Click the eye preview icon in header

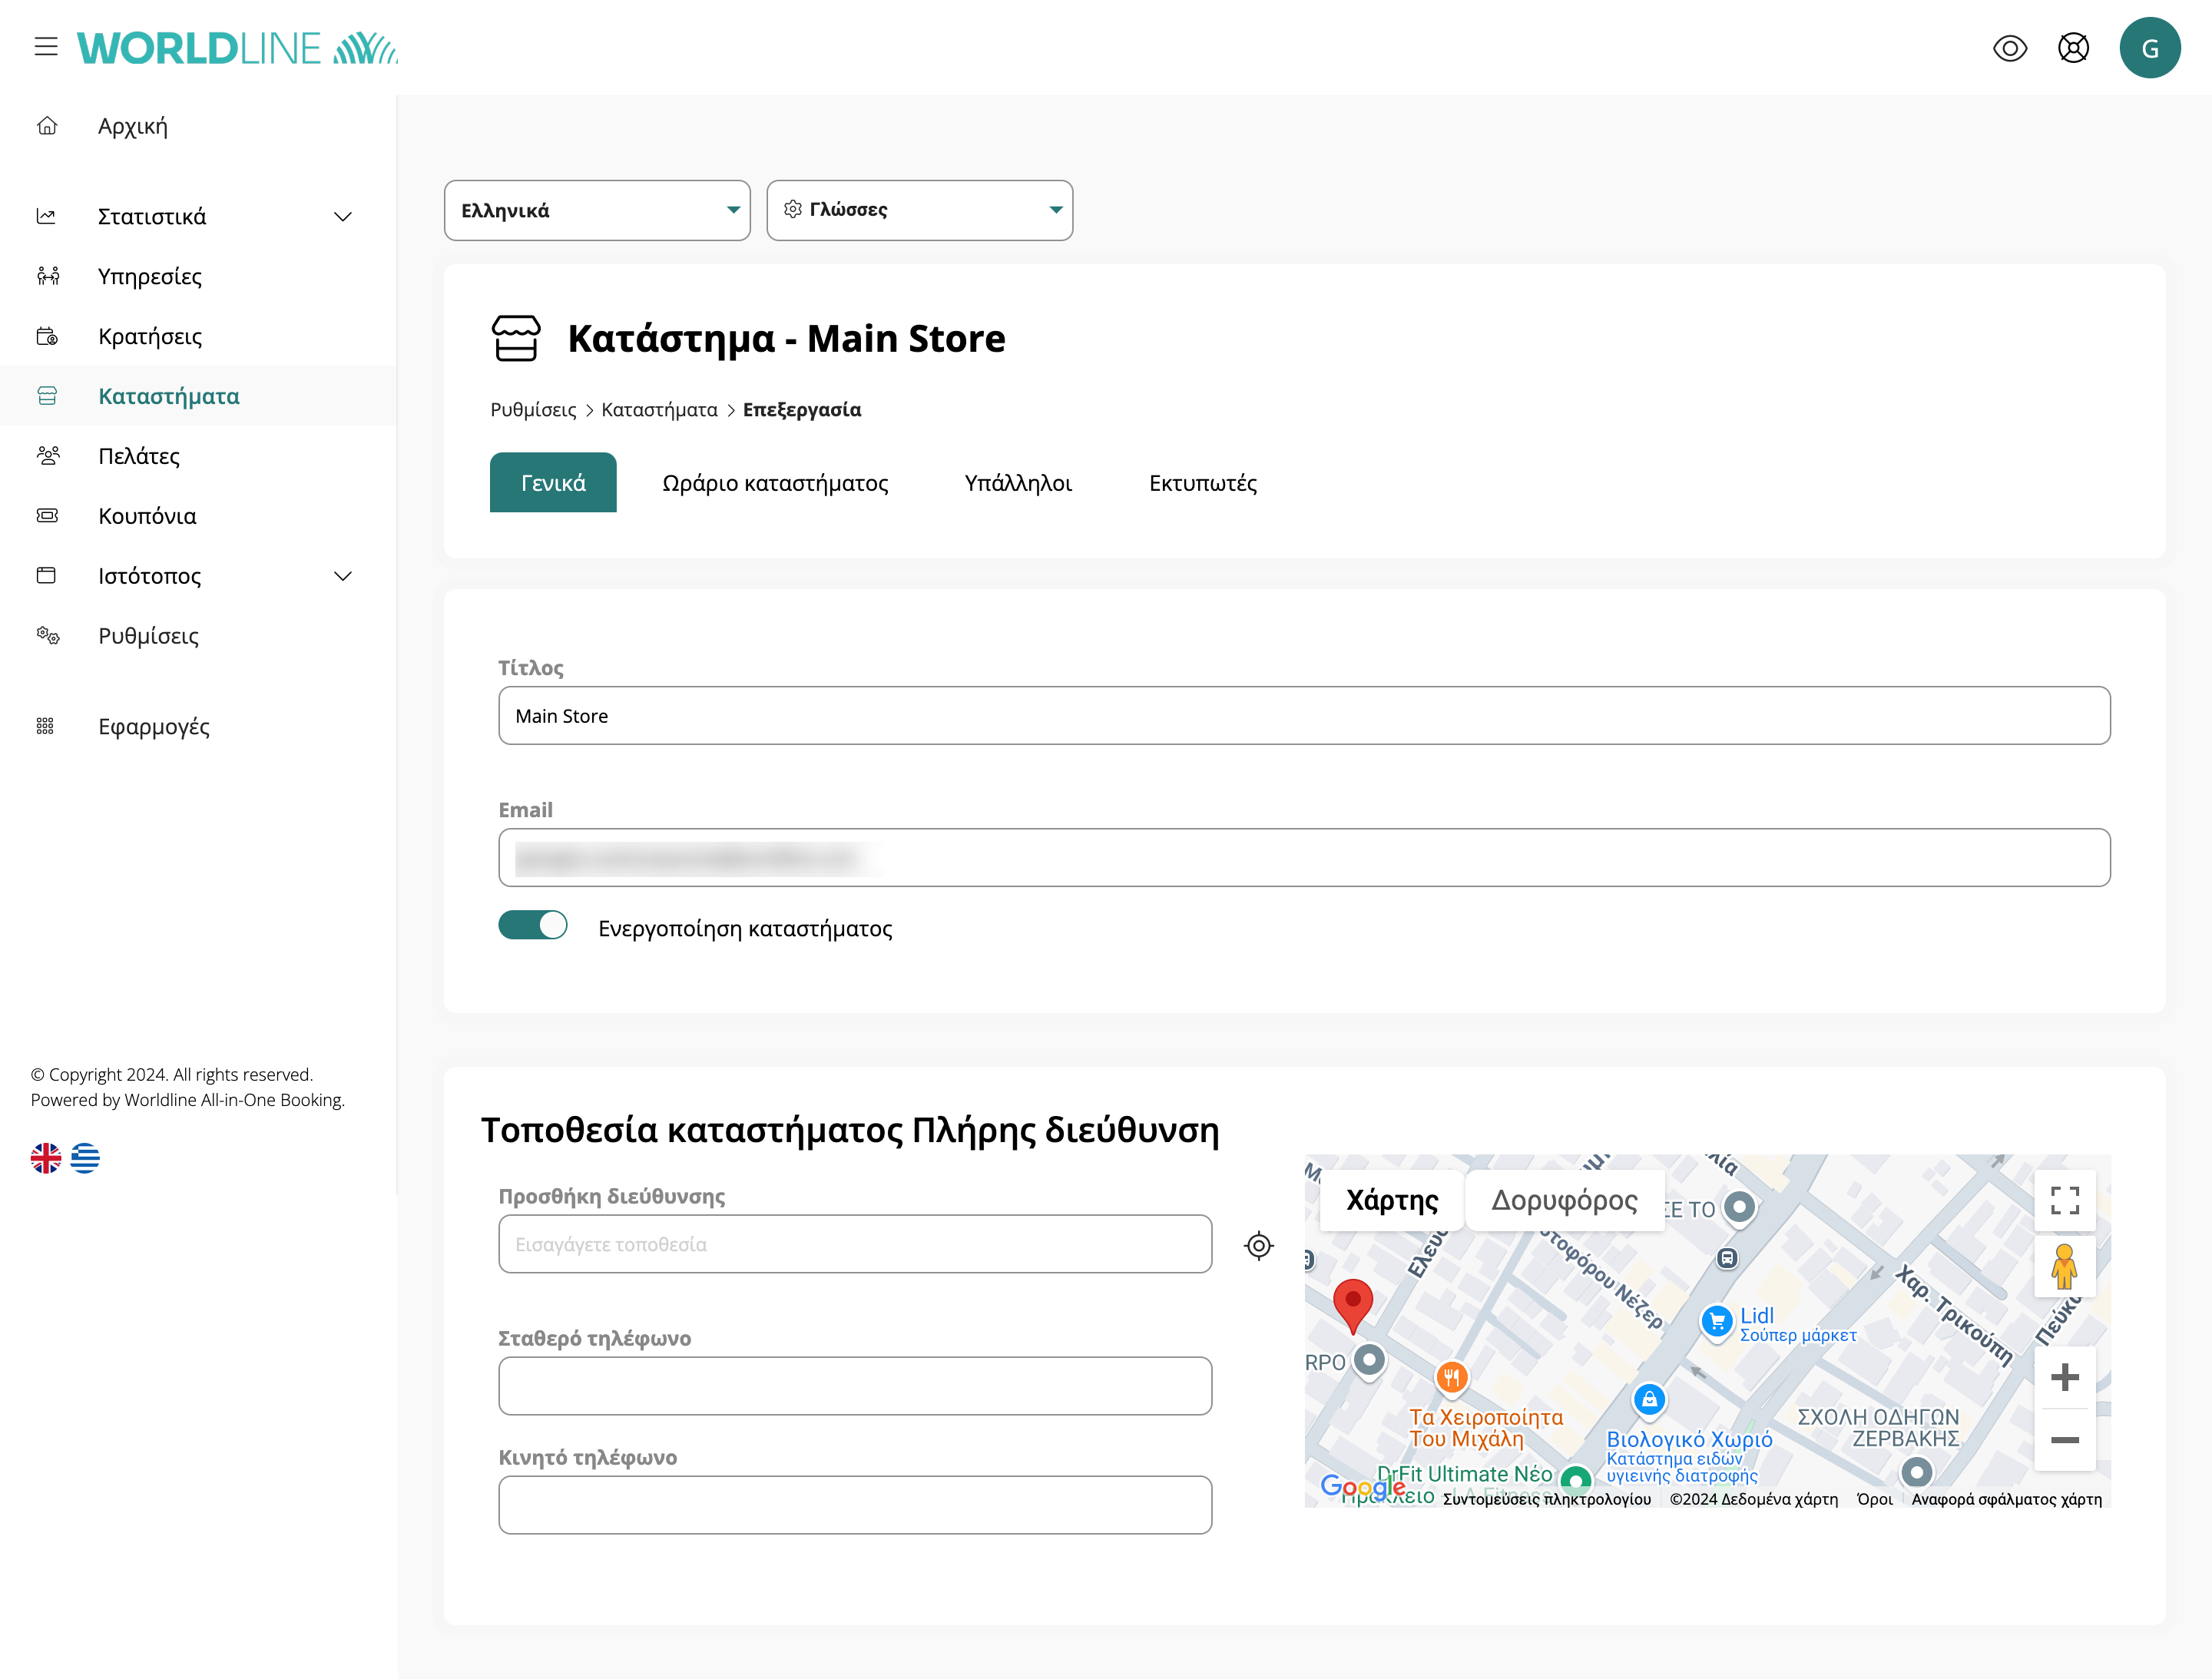(2009, 48)
